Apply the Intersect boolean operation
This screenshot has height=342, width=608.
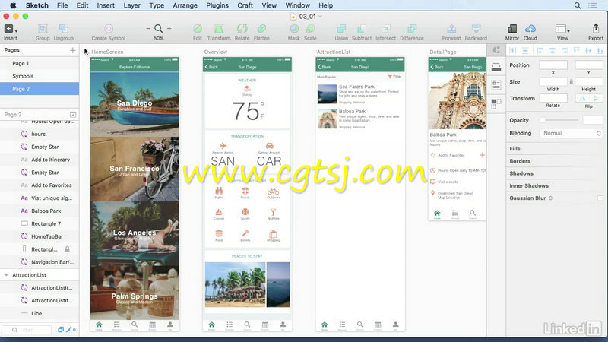coord(385,29)
